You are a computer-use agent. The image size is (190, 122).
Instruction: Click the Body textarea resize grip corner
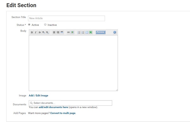[117, 90]
